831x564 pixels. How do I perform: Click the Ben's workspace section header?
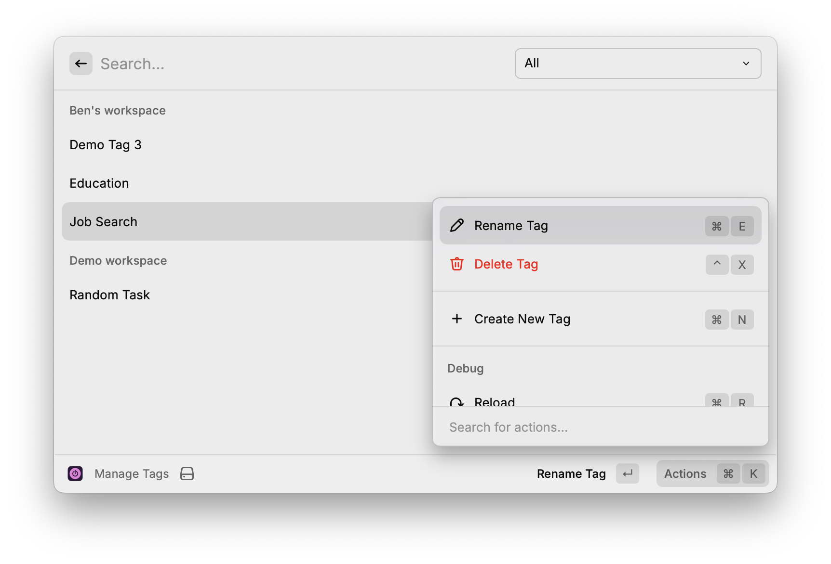[118, 110]
